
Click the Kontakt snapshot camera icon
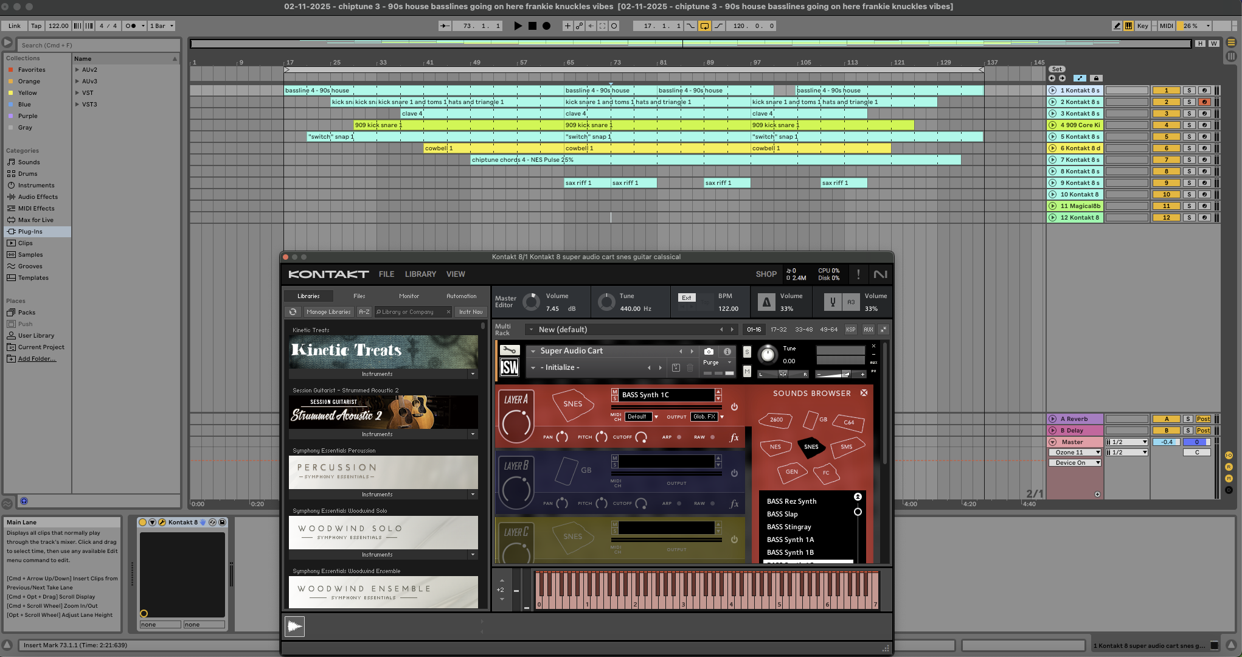(x=709, y=351)
